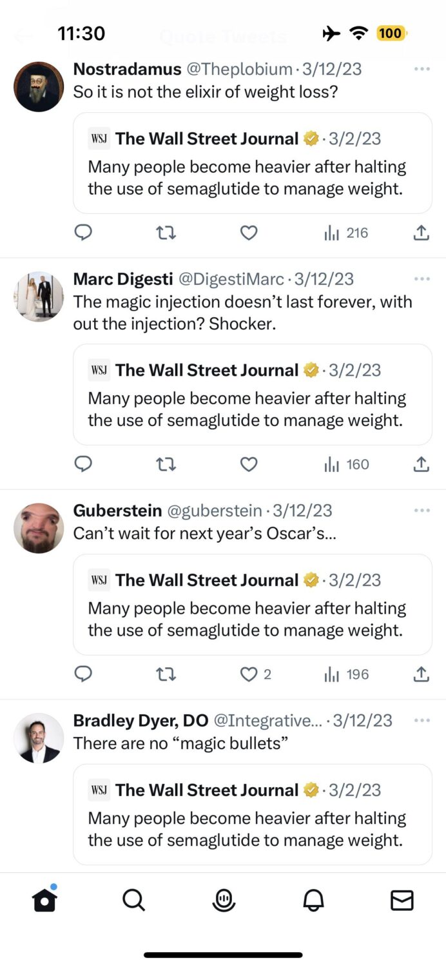
Task: Tap Guberstein's profile picture
Action: click(x=39, y=528)
